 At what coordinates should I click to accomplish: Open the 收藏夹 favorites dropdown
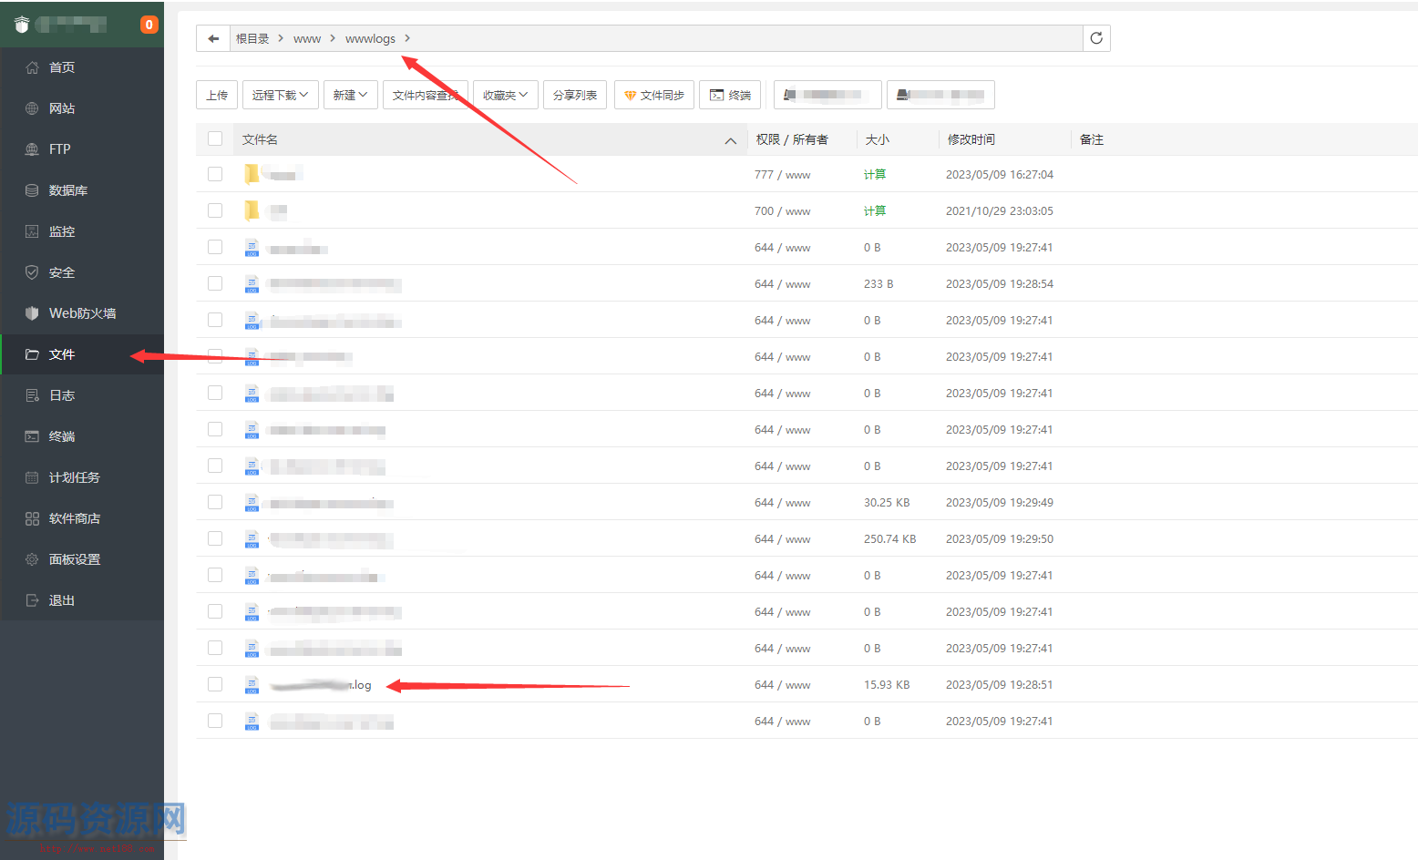click(505, 95)
